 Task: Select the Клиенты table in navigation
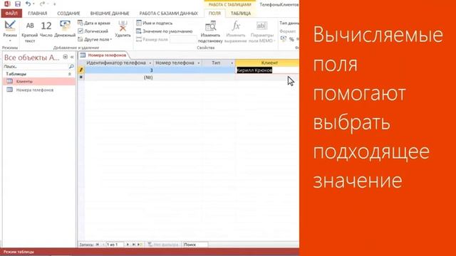pyautogui.click(x=39, y=81)
